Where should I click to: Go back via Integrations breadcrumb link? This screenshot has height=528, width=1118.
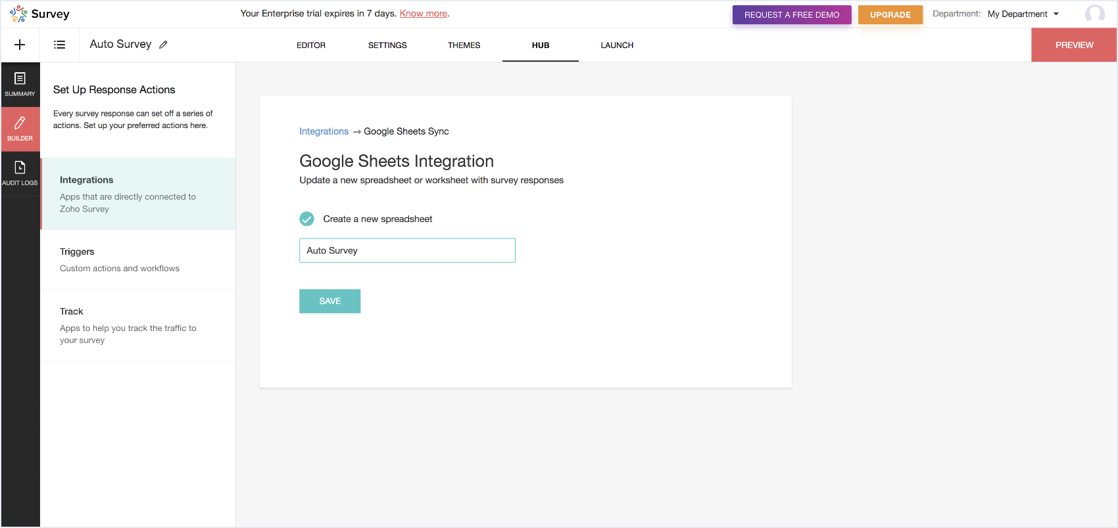tap(324, 131)
